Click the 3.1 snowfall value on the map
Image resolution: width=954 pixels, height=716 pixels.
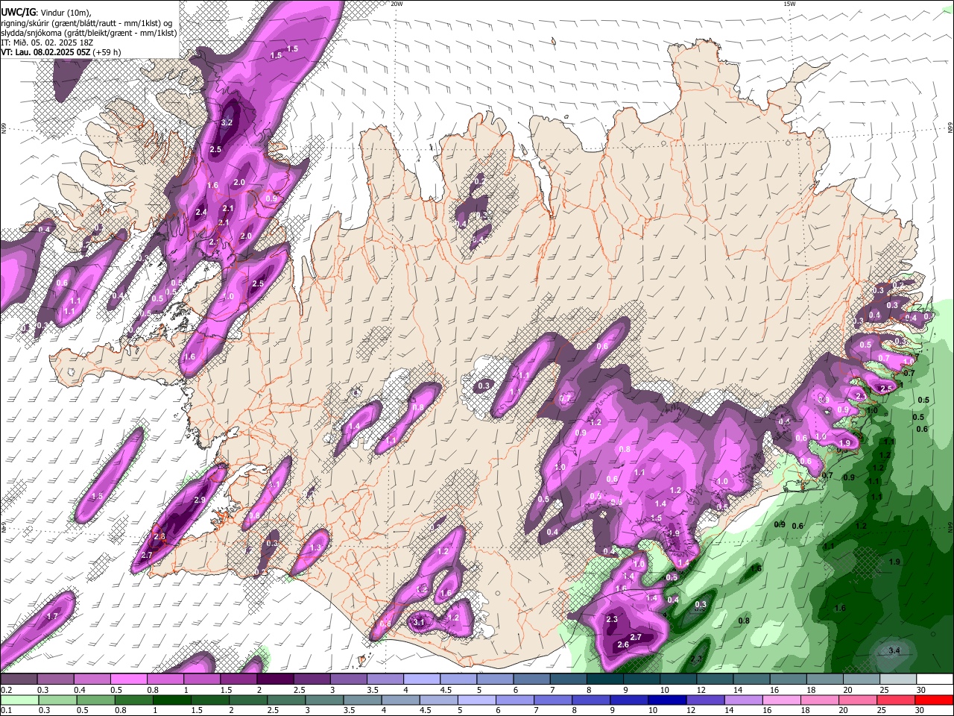coord(419,623)
